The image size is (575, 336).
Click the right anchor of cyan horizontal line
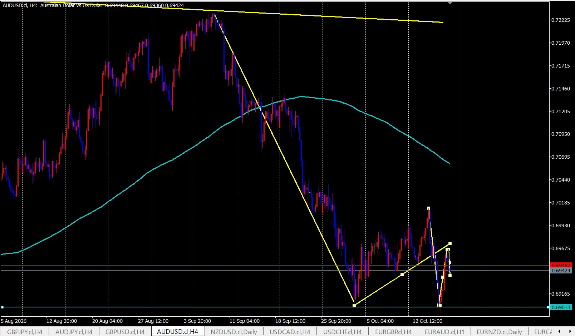[548, 307]
